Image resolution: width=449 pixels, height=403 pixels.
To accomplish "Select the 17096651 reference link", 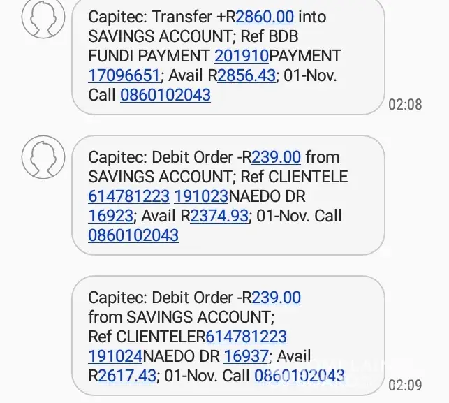I will coord(124,75).
